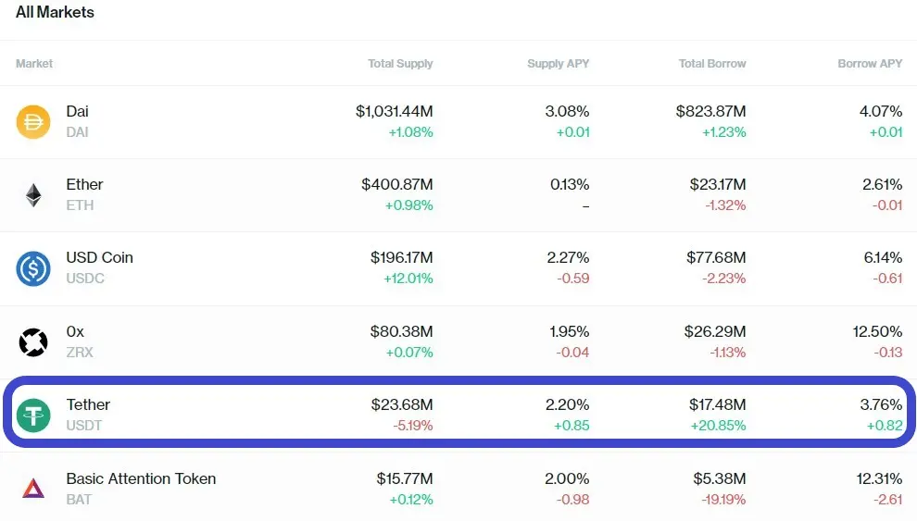Image resolution: width=917 pixels, height=521 pixels.
Task: Click Dai total supply $1,031.44M
Action: click(x=395, y=112)
